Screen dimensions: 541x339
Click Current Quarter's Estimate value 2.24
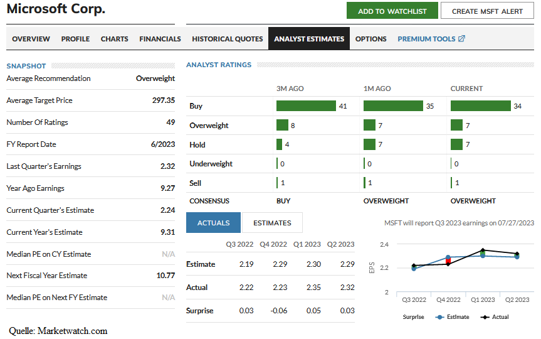click(x=167, y=210)
